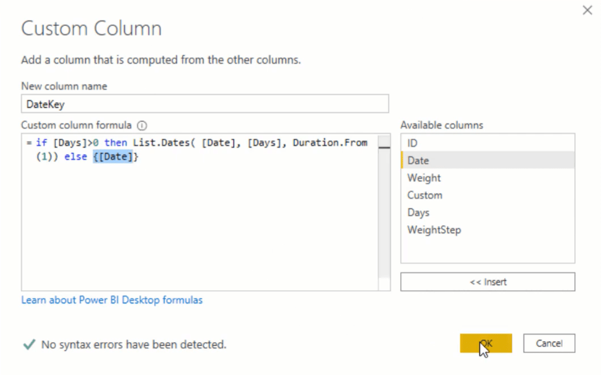Click Duration.From in the formula
This screenshot has height=375, width=601.
pyautogui.click(x=330, y=143)
